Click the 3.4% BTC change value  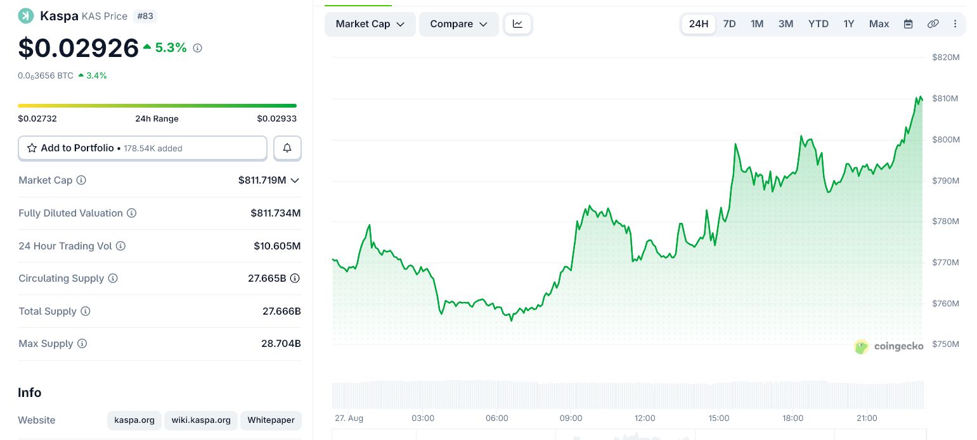tap(96, 75)
